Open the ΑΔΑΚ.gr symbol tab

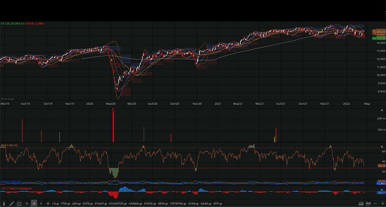point(206,203)
